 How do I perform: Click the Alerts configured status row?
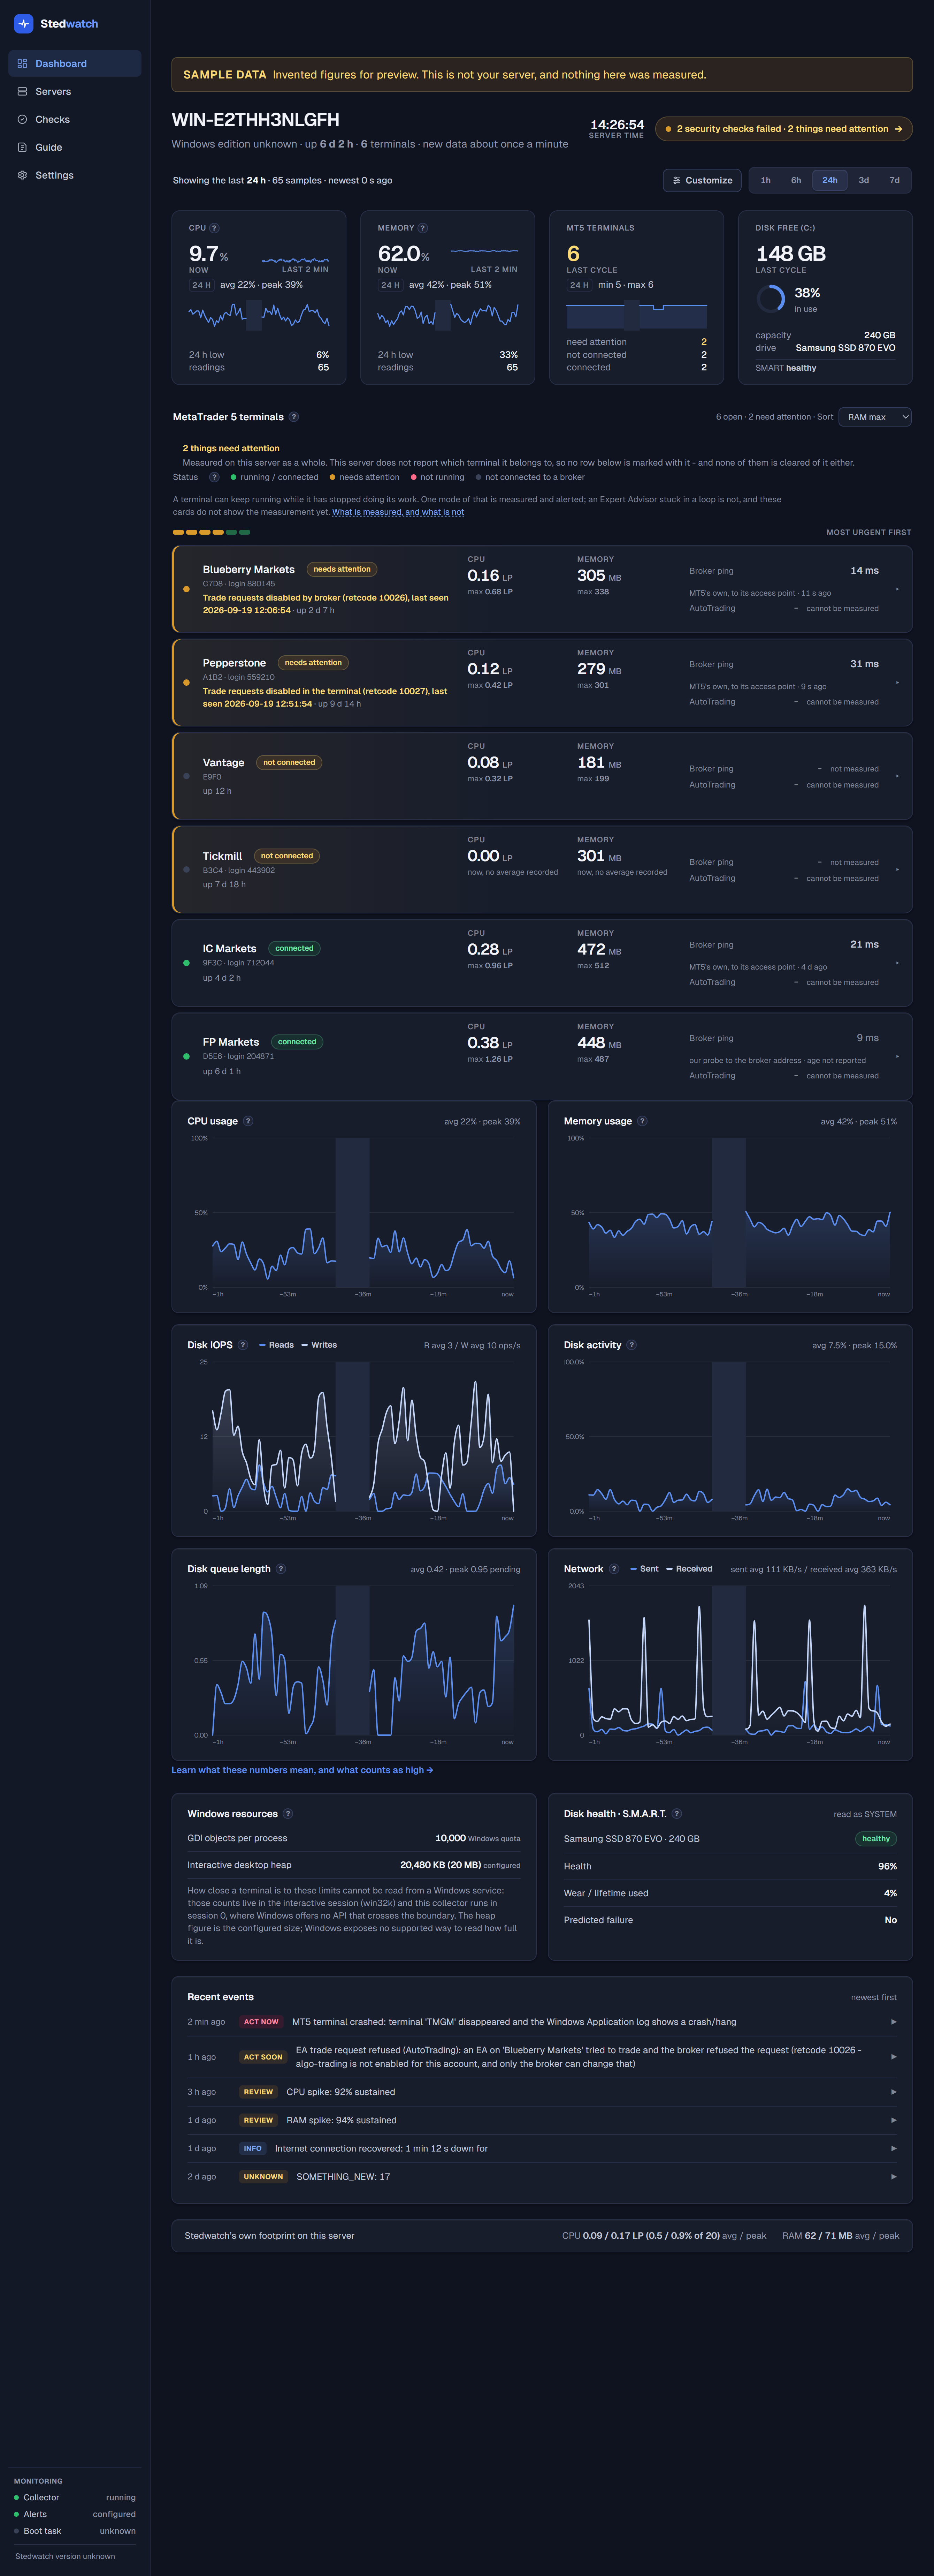coord(75,2514)
